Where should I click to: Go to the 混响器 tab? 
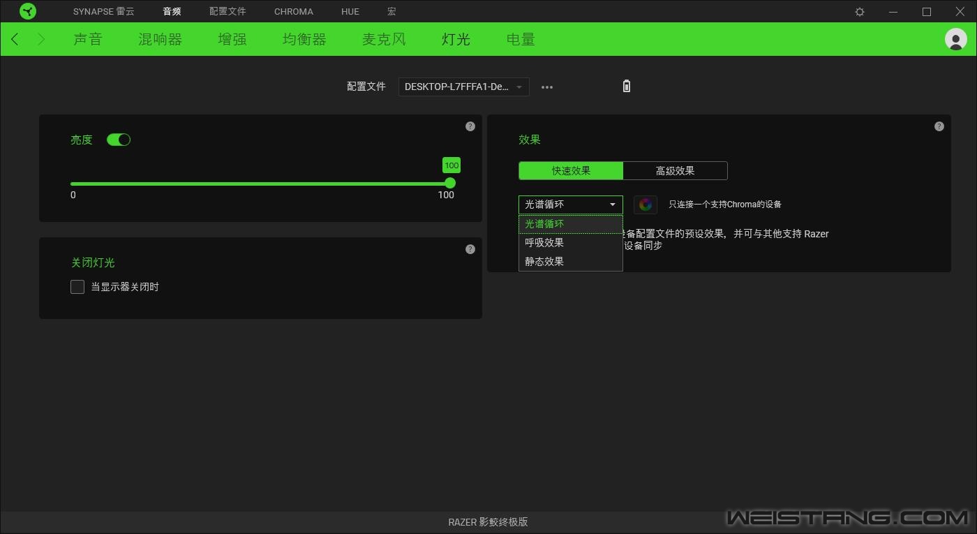[x=160, y=39]
